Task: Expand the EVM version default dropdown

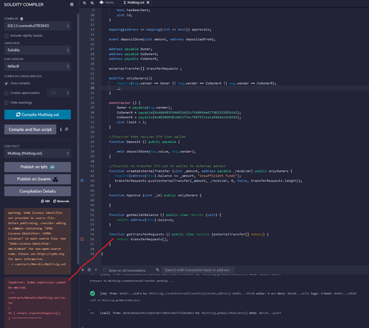Action: click(37, 66)
